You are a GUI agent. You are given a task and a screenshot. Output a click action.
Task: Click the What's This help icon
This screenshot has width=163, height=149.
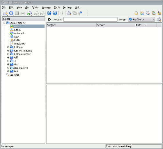click(x=80, y=13)
